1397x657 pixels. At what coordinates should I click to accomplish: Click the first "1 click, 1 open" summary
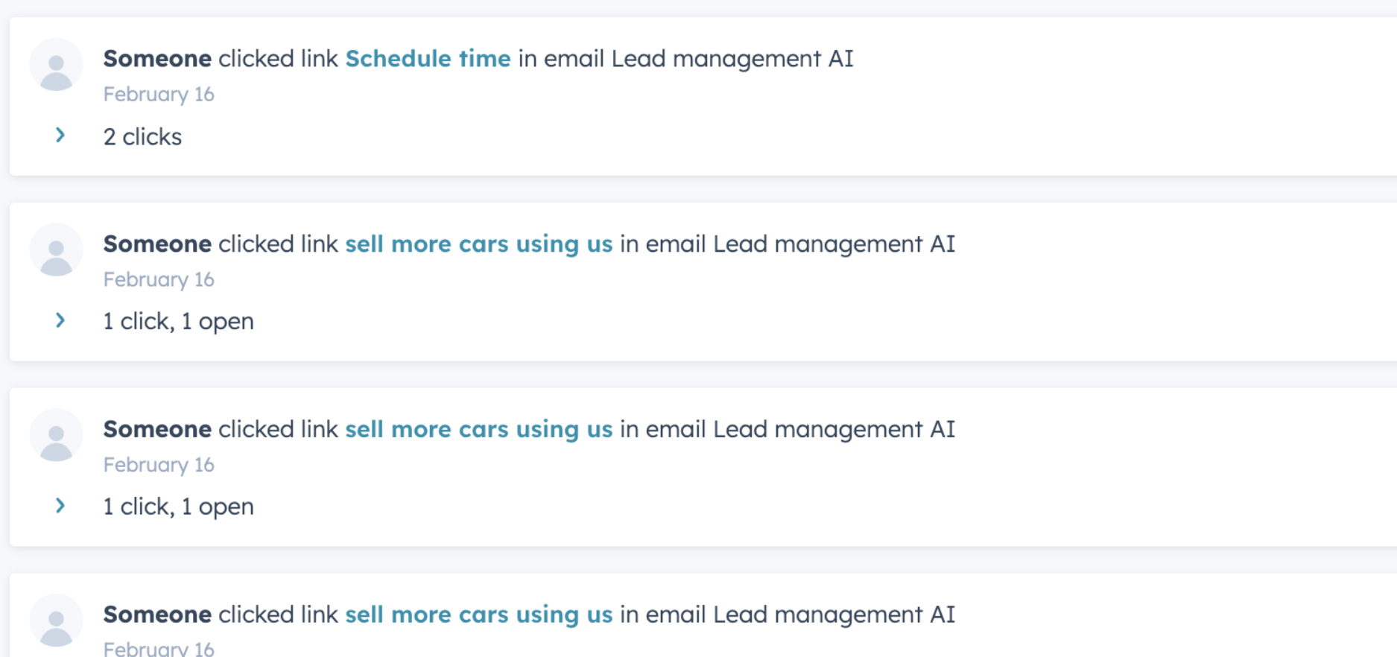[178, 322]
